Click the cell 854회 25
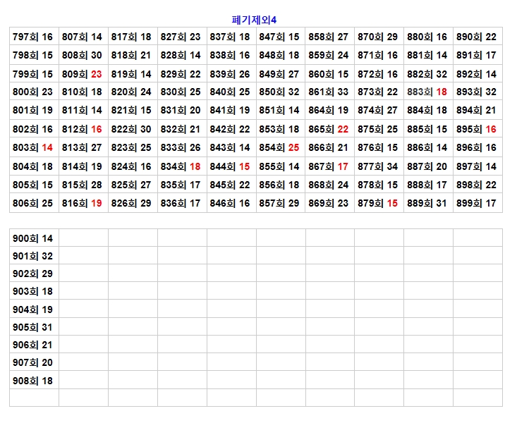This screenshot has width=517, height=423. (x=279, y=148)
